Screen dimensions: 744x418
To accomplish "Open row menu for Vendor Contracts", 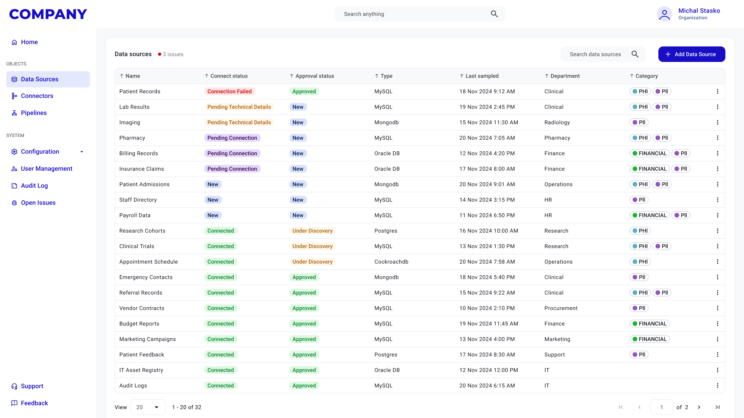I will [x=718, y=308].
